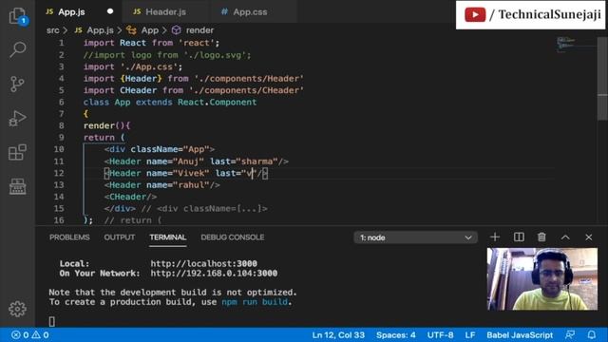Open the terminal selector '1: node' dropdown
Image resolution: width=608 pixels, height=342 pixels.
point(416,237)
